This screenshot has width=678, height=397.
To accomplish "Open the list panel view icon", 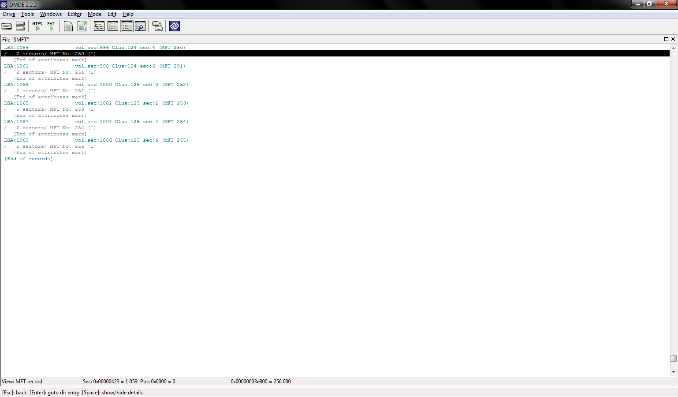I will click(x=113, y=26).
